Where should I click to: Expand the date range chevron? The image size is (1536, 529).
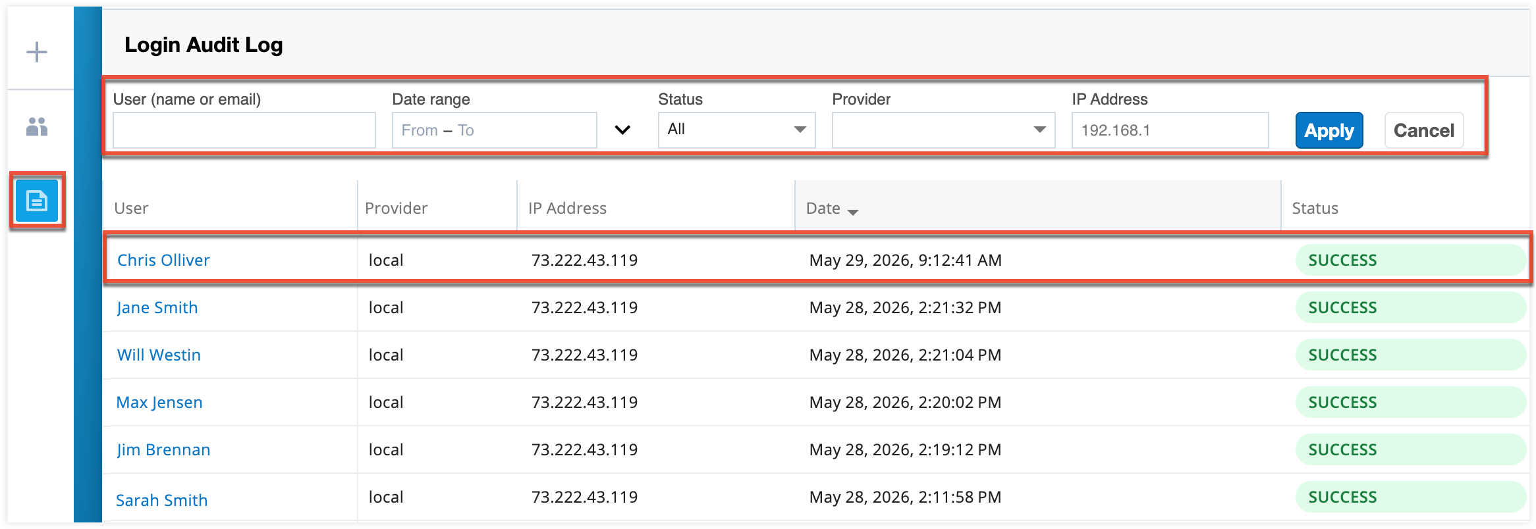622,130
